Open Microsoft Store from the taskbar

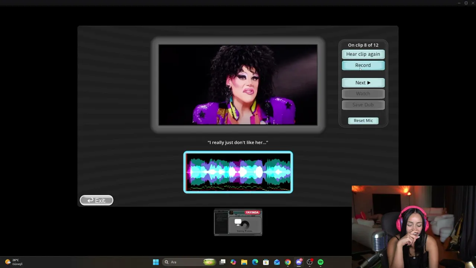(266, 262)
